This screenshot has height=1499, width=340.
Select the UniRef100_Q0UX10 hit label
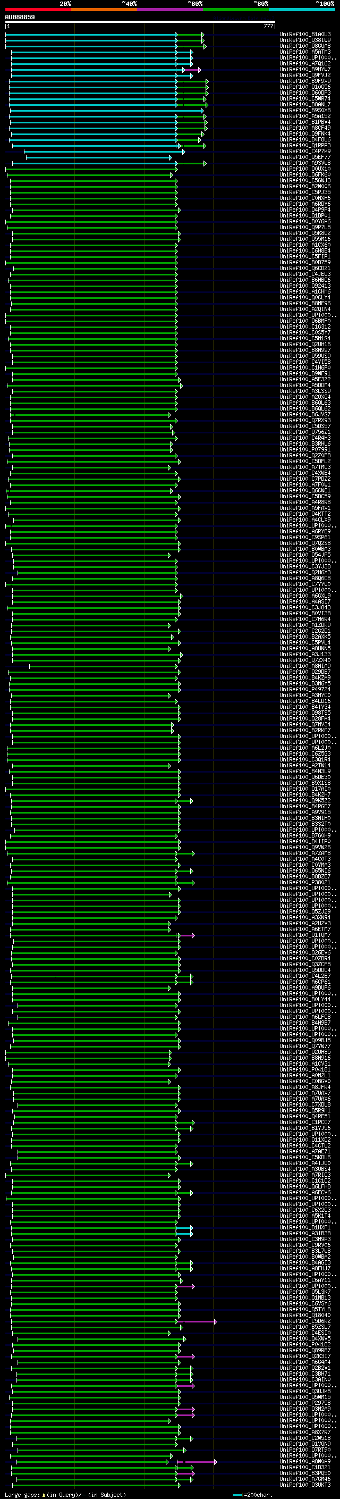[305, 169]
